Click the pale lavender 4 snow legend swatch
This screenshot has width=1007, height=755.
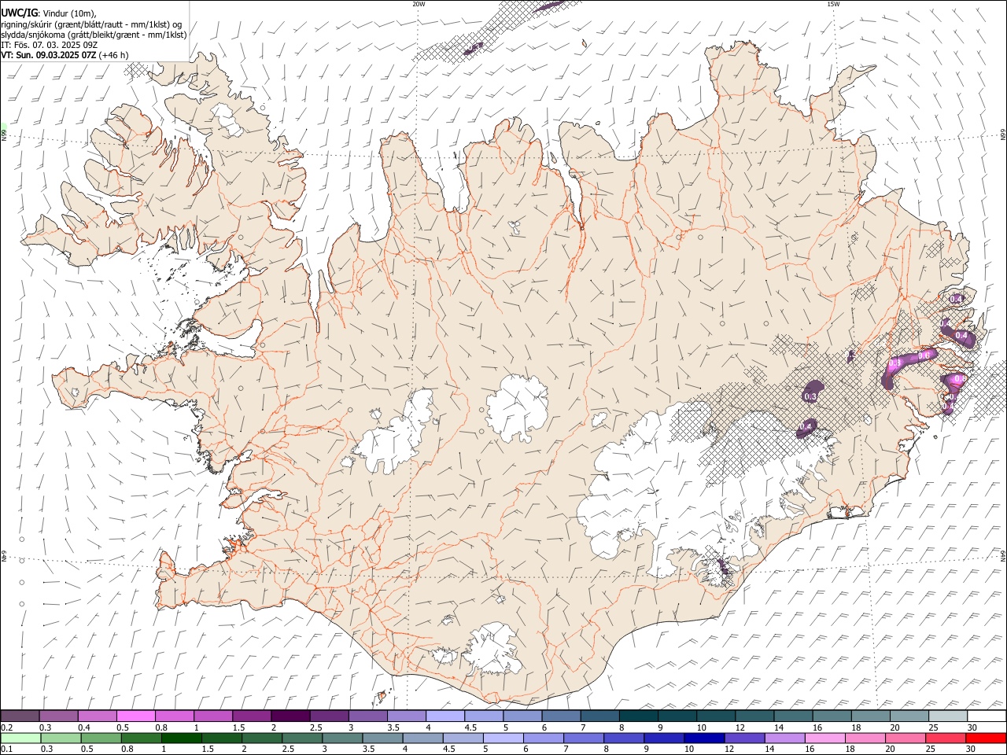[x=445, y=716]
